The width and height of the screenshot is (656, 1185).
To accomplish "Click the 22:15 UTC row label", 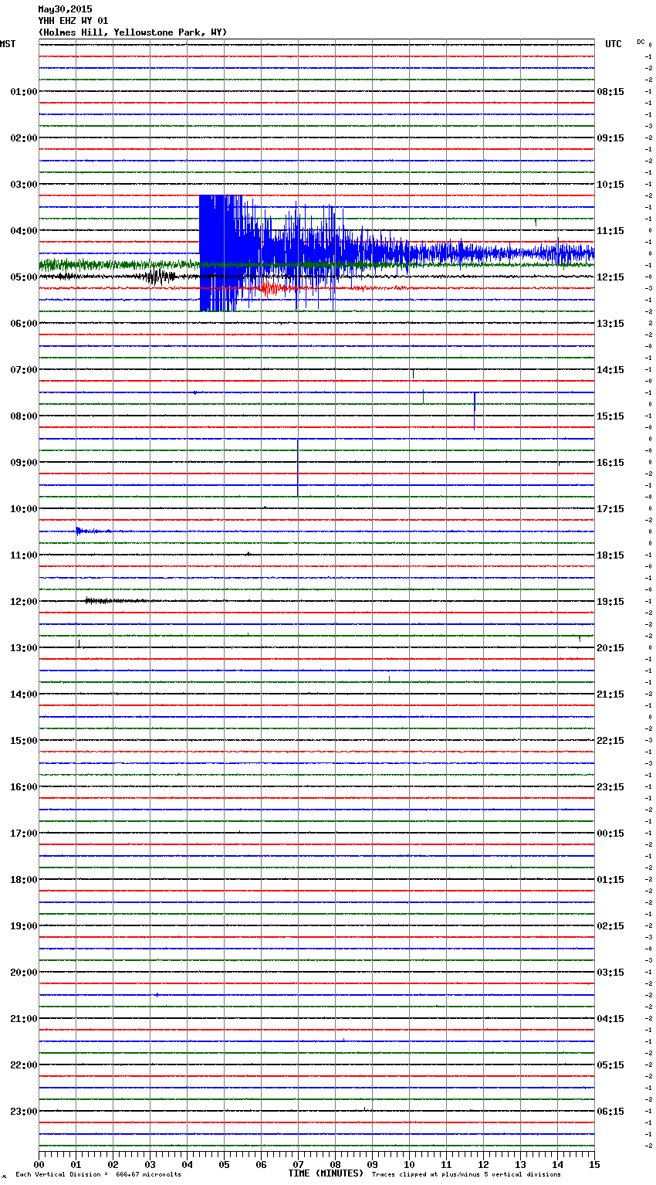I will click(610, 741).
